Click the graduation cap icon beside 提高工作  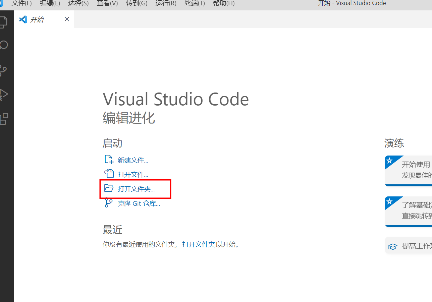point(392,247)
